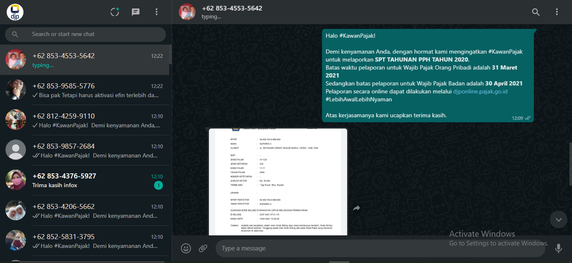Click the chat list scrollbar
The image size is (572, 263).
click(170, 54)
